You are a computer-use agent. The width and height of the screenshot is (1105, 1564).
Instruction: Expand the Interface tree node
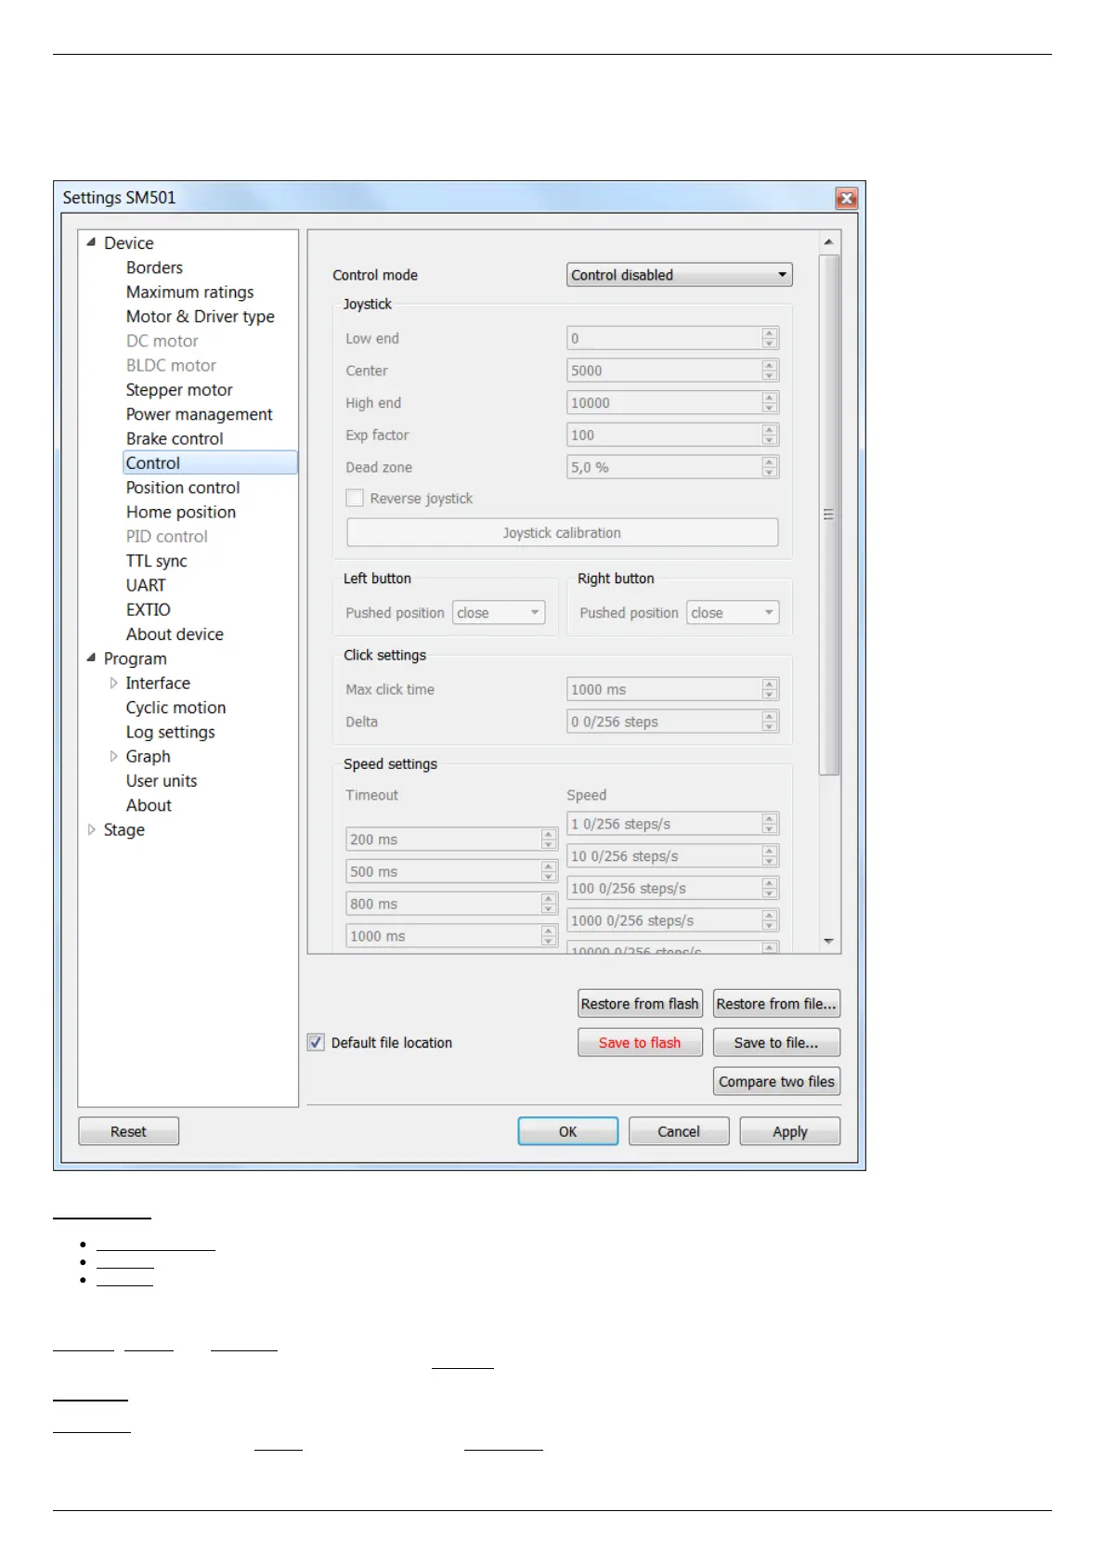[x=113, y=683]
